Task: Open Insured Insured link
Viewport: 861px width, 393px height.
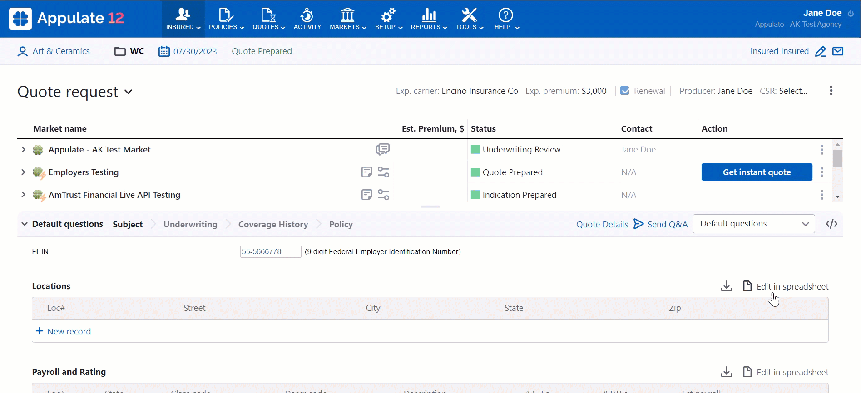Action: (x=779, y=51)
